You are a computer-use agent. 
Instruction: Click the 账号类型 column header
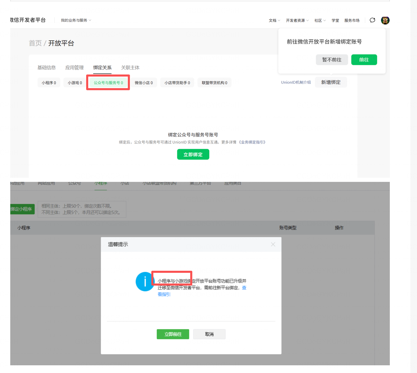pyautogui.click(x=288, y=228)
